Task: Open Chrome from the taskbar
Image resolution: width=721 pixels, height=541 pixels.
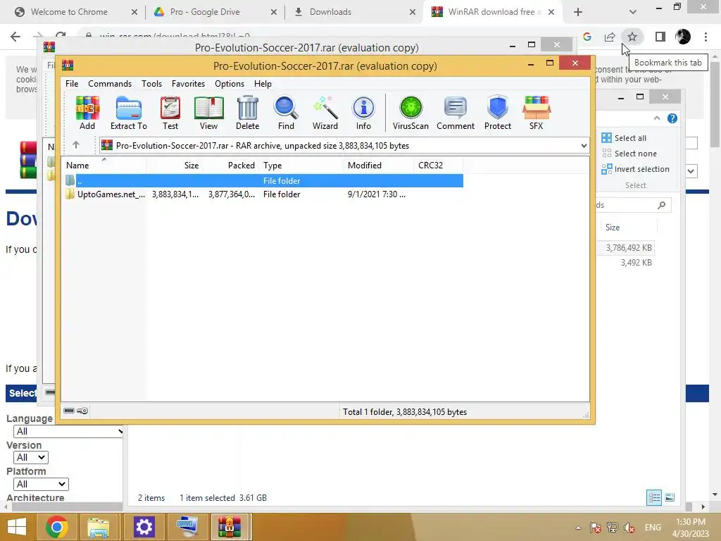Action: tap(57, 527)
